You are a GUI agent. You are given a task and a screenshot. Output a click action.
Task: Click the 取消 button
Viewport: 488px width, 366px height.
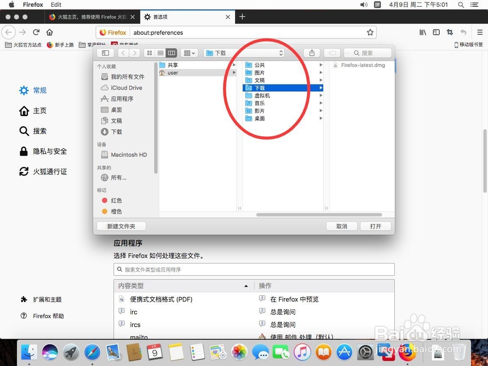[x=342, y=226]
